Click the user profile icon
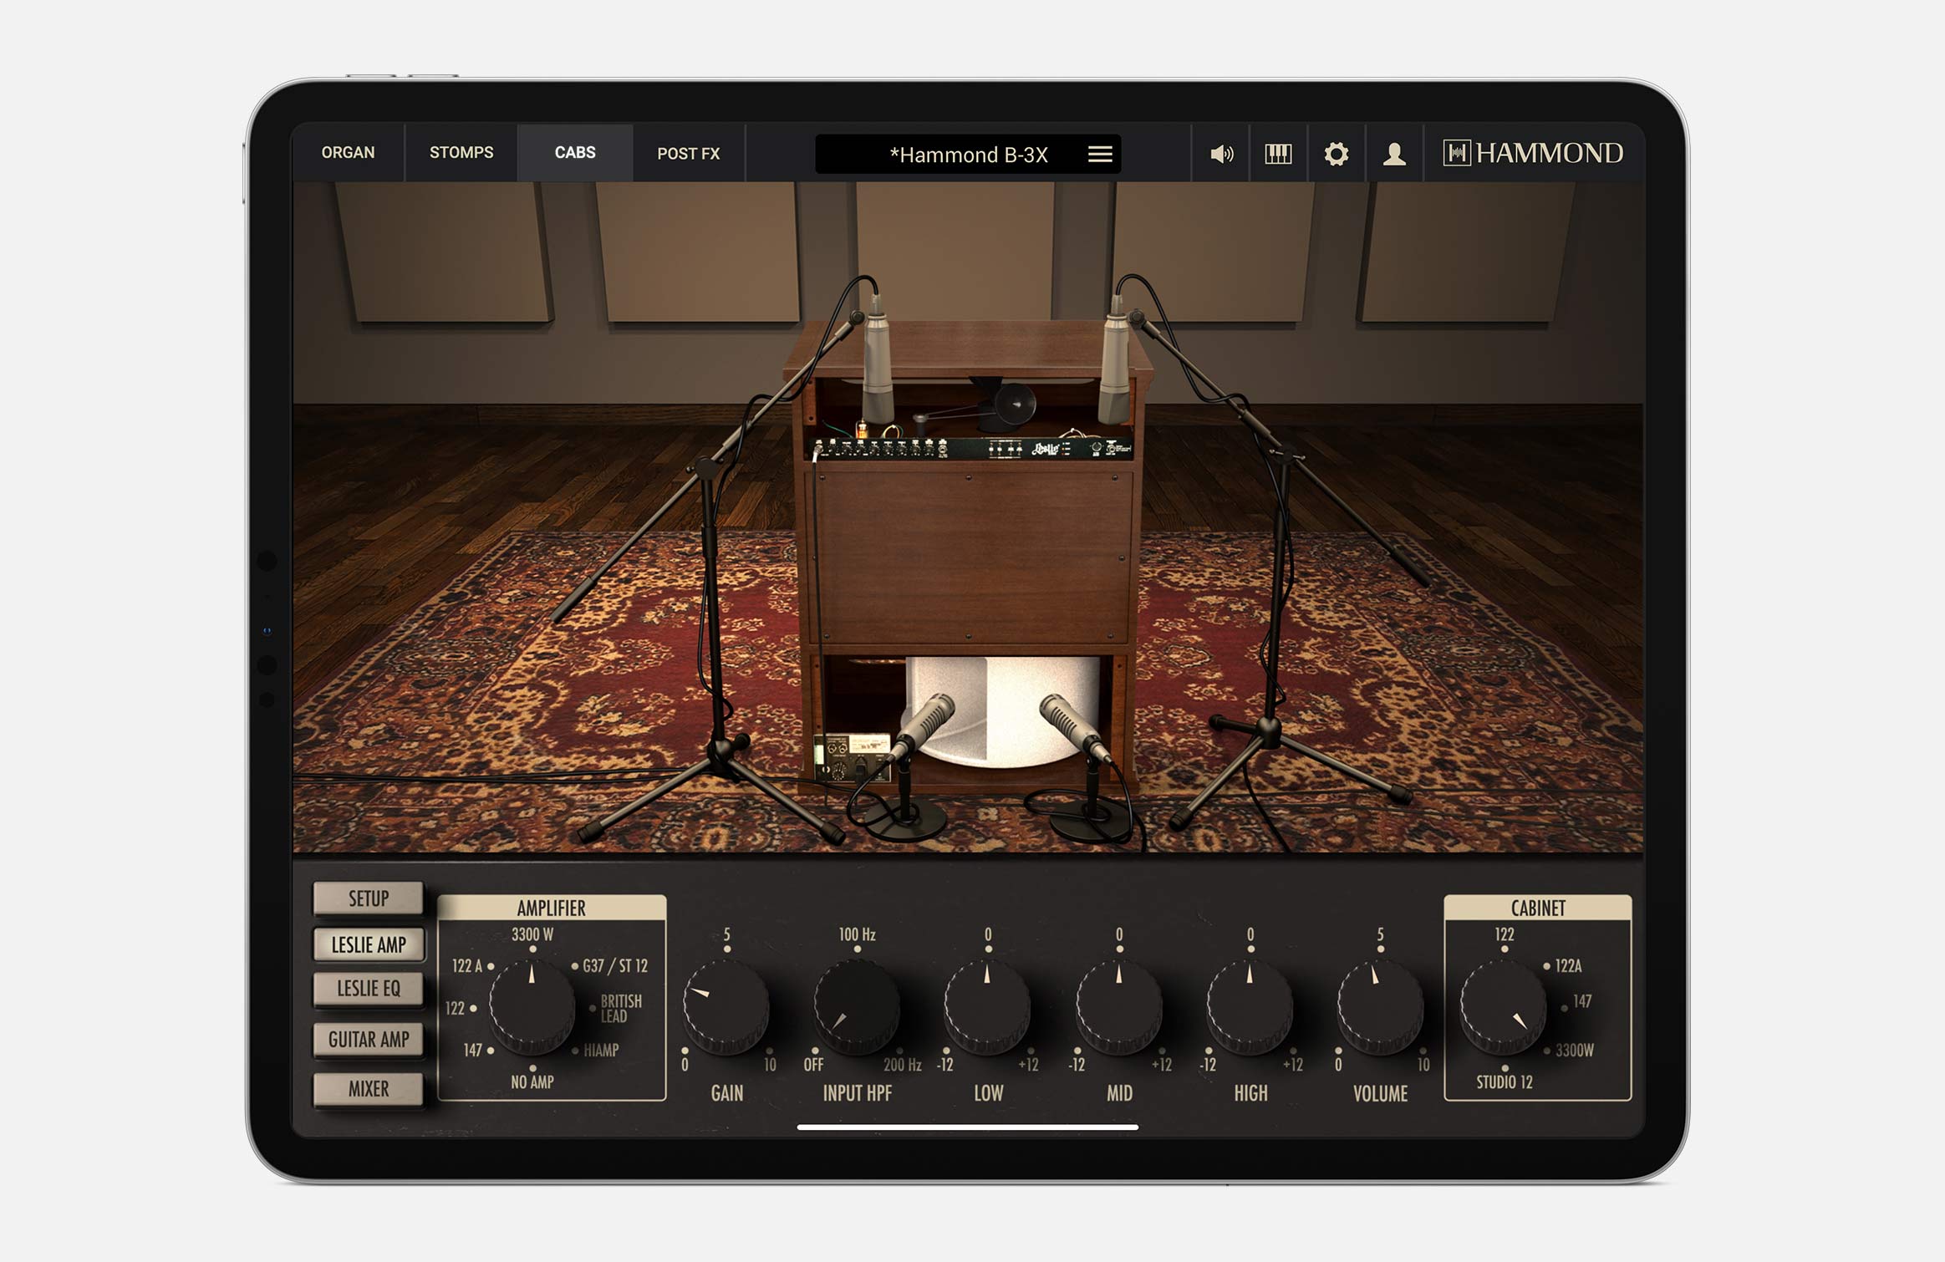 (1393, 154)
